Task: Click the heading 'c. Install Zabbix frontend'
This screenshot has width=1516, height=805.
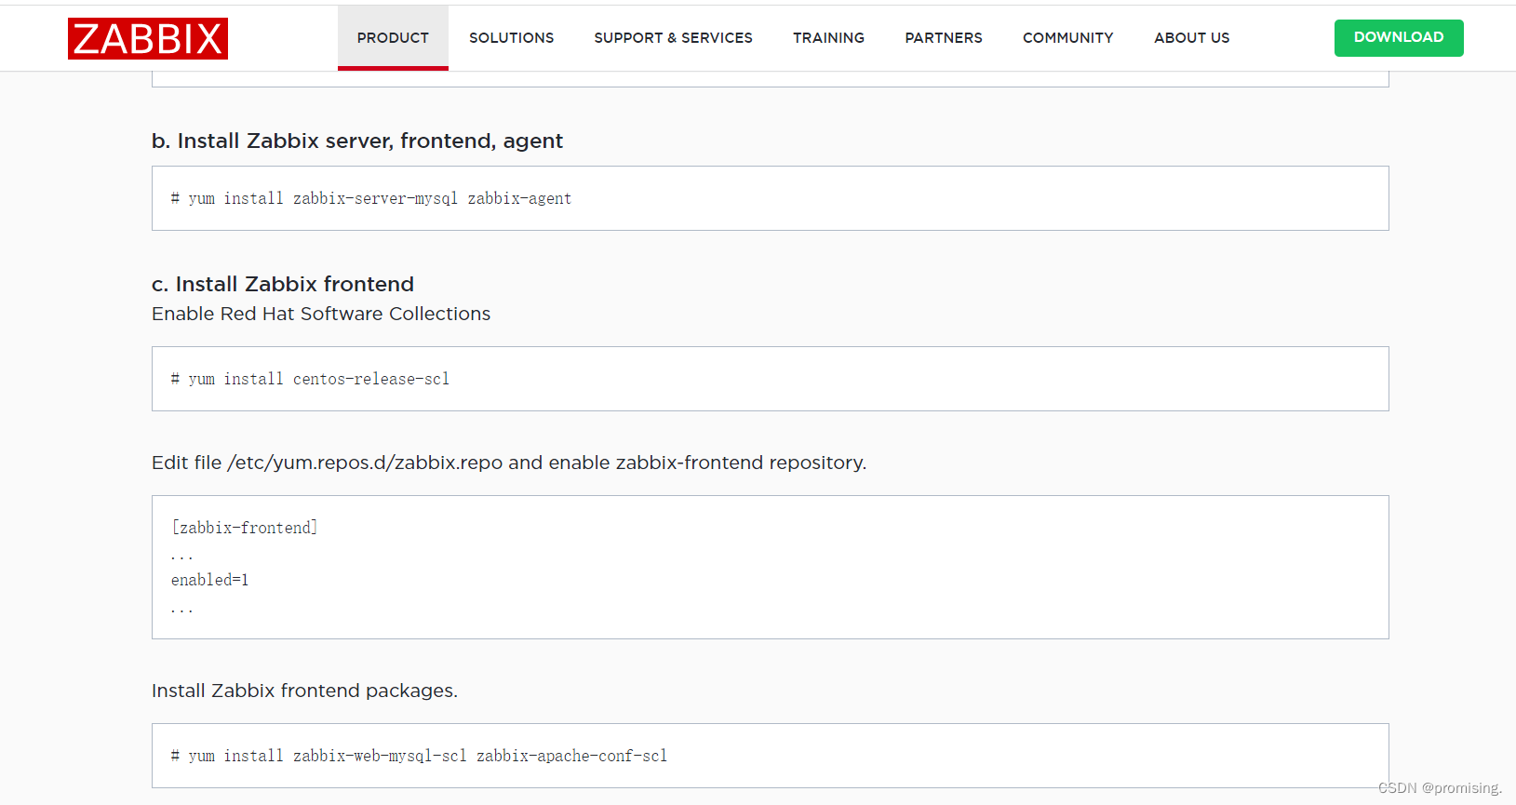Action: tap(283, 284)
